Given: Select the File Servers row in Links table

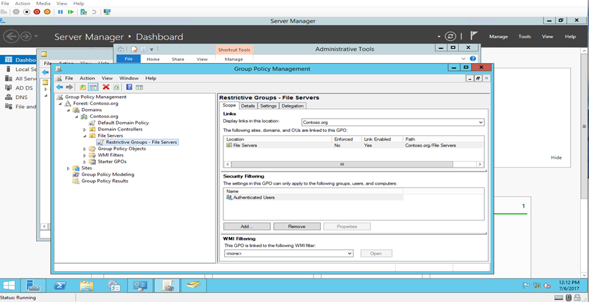Looking at the screenshot, I should [x=354, y=145].
